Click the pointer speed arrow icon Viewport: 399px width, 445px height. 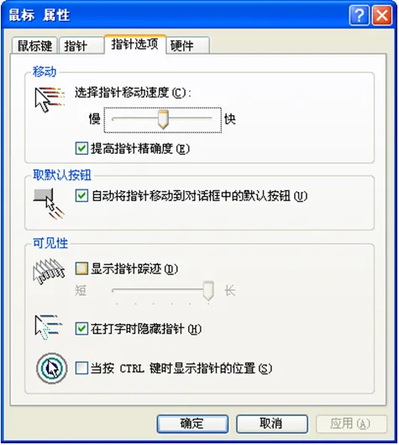click(50, 99)
